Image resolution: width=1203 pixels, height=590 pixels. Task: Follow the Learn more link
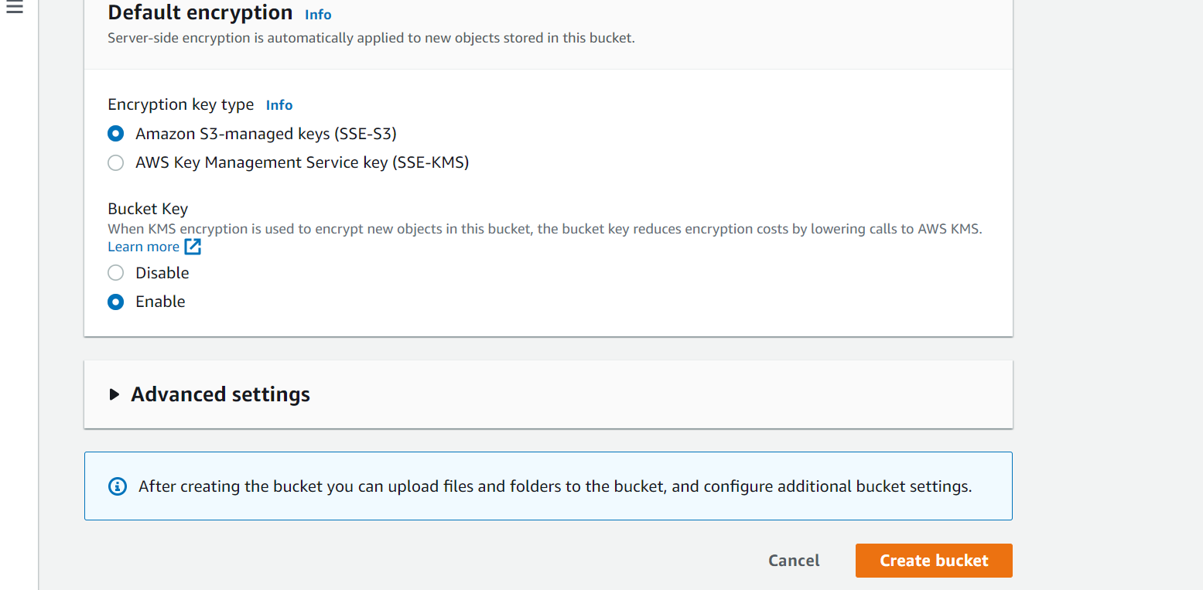[143, 247]
